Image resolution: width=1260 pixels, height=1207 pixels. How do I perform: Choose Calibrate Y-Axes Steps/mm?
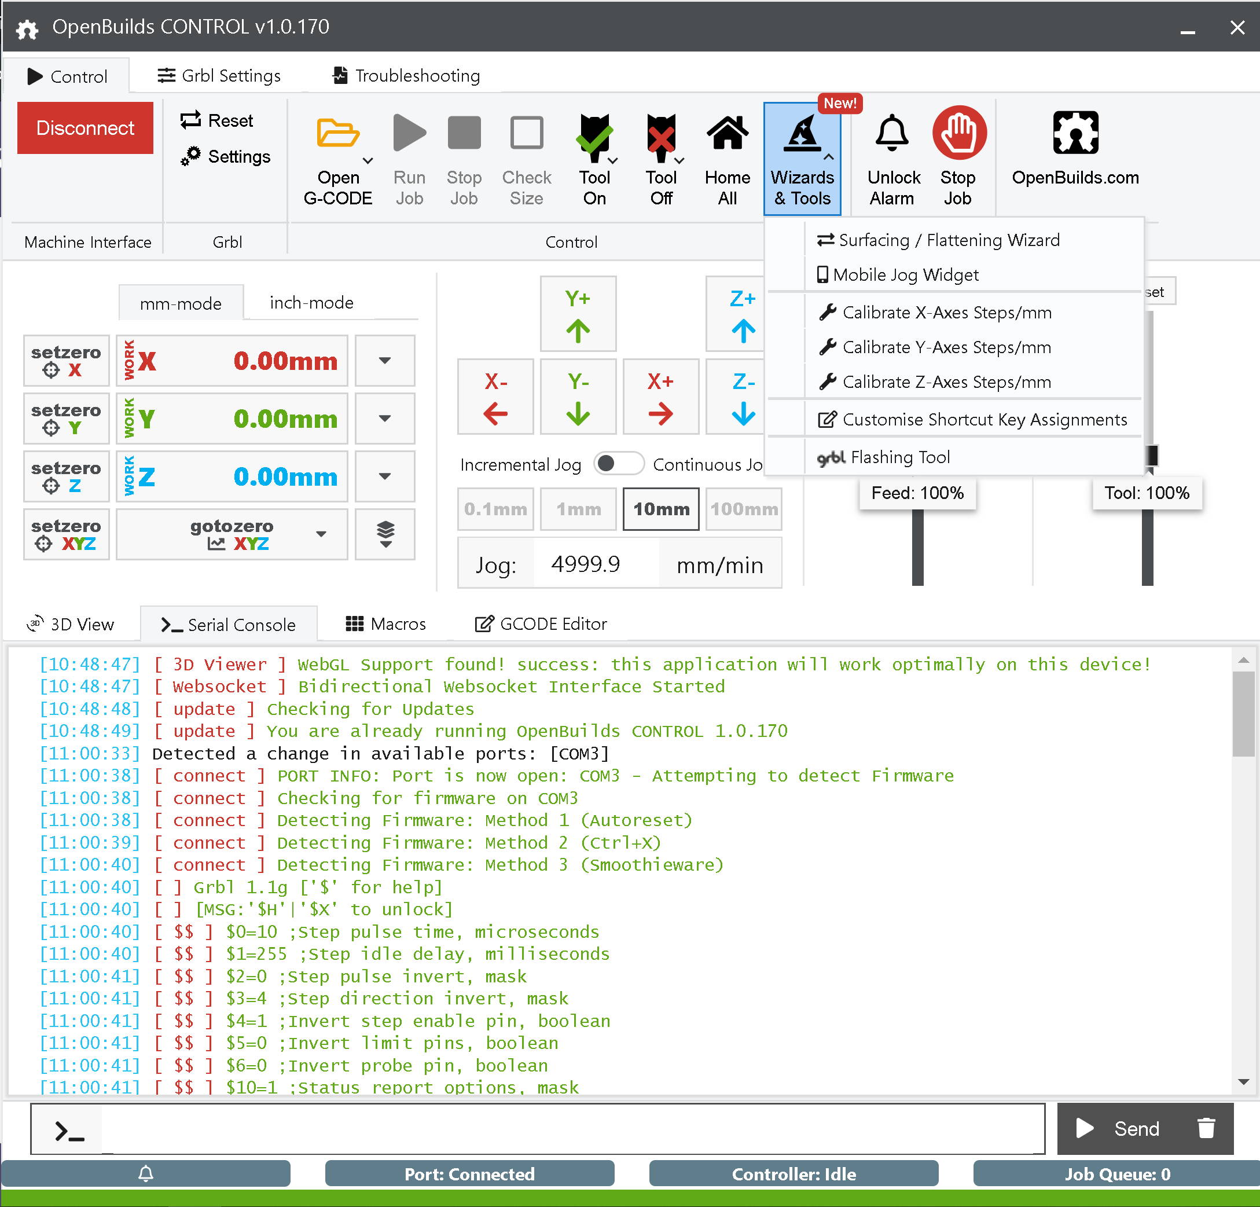point(954,347)
